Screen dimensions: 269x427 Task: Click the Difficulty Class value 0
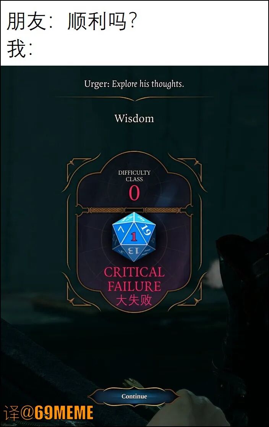[134, 193]
